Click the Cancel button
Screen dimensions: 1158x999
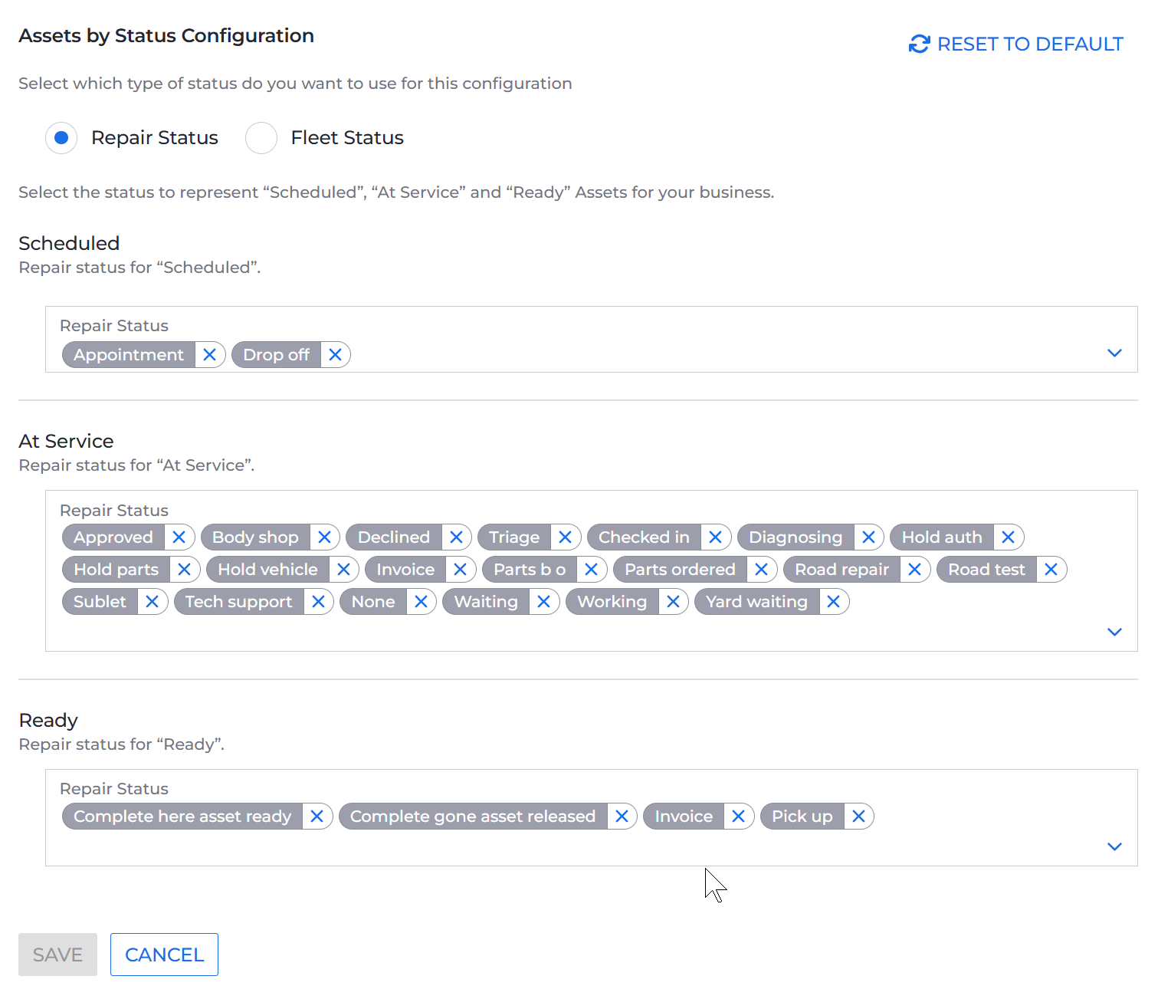[x=164, y=955]
